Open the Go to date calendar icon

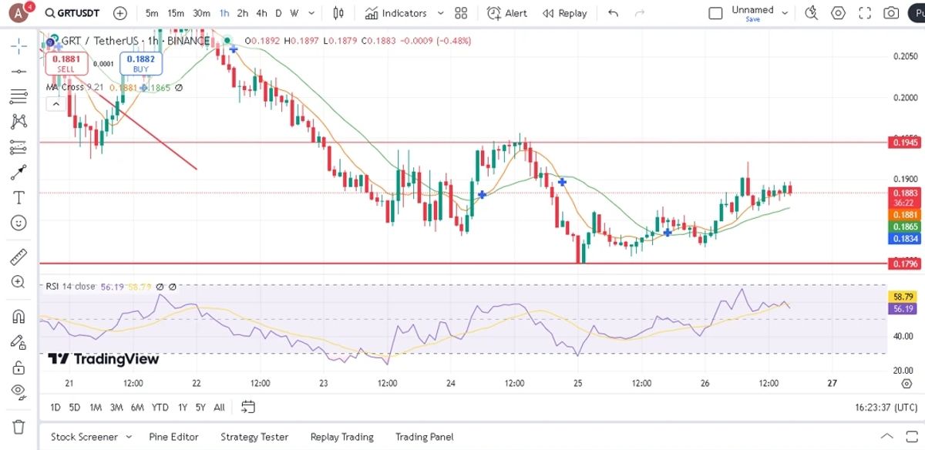[247, 406]
